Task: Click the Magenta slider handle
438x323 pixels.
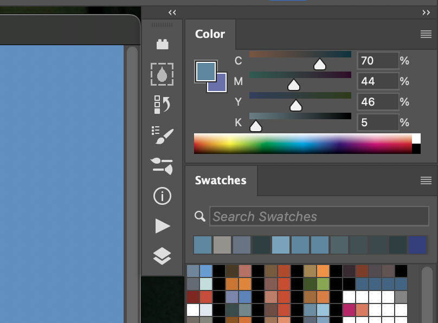Action: (294, 84)
